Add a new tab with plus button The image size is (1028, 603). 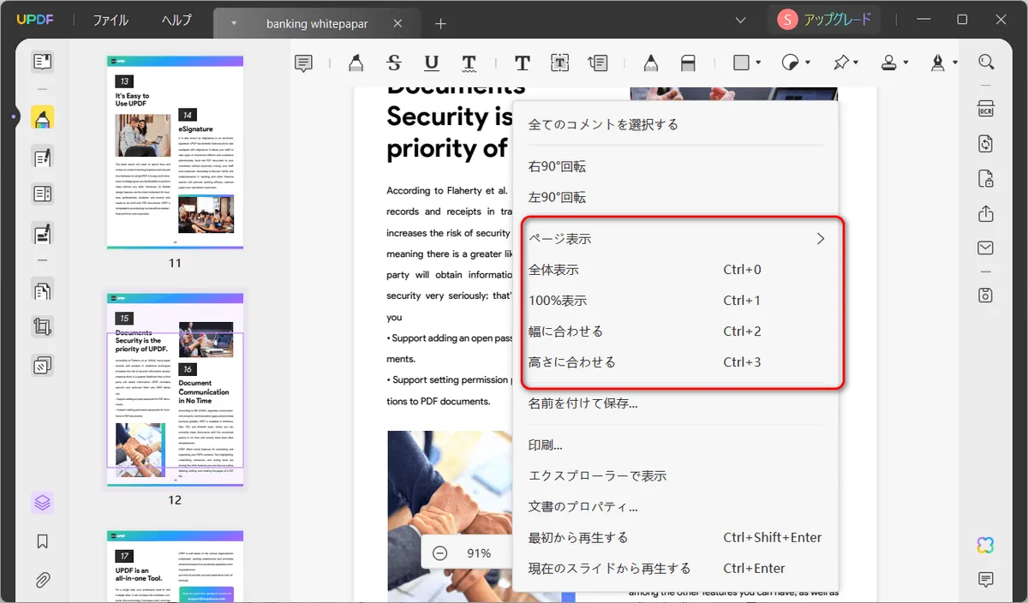pos(440,24)
